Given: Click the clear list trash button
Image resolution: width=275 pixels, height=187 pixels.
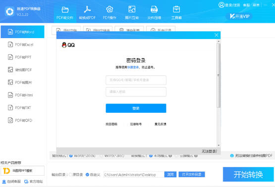Looking at the screenshot, I should [129, 29].
